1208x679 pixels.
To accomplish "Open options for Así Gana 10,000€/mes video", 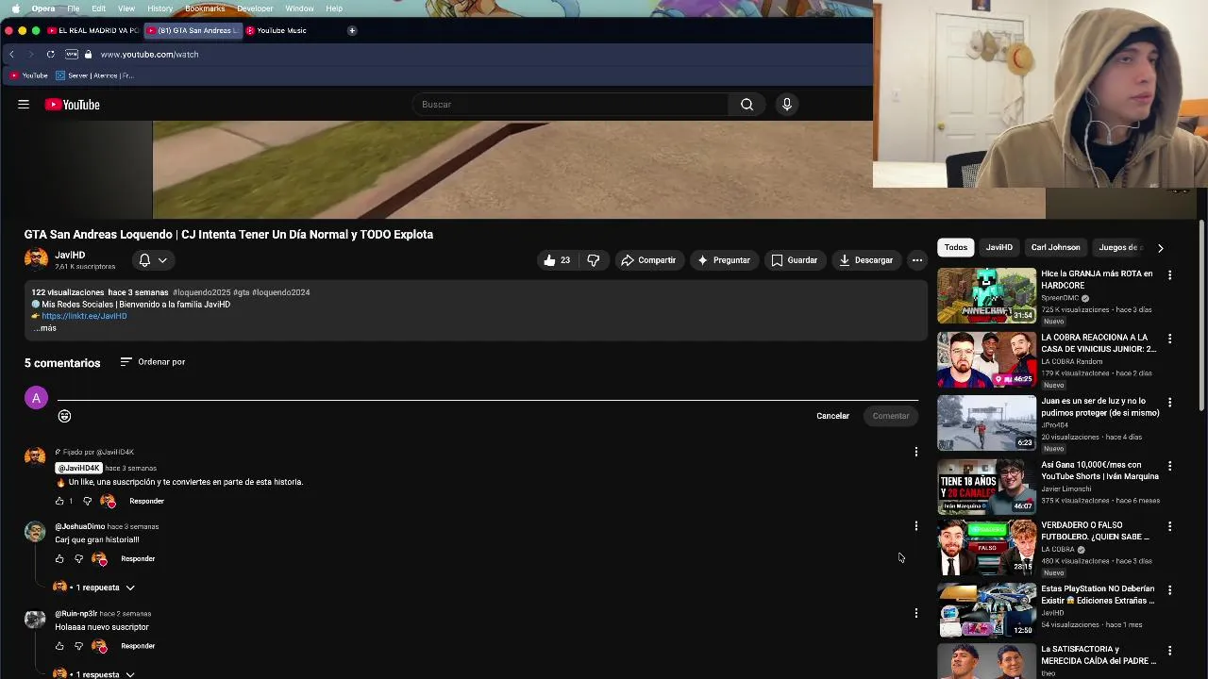I will [x=1169, y=466].
